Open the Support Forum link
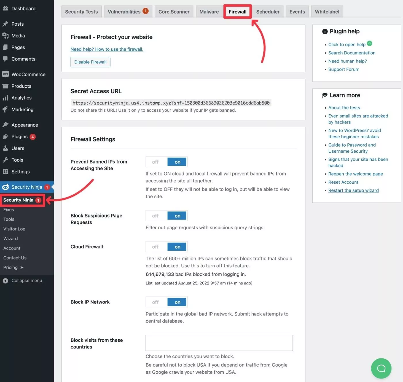Image resolution: width=403 pixels, height=382 pixels. click(344, 69)
